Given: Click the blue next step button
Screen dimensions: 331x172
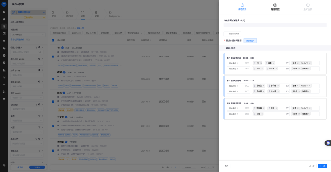Looking at the screenshot, I should [x=323, y=166].
